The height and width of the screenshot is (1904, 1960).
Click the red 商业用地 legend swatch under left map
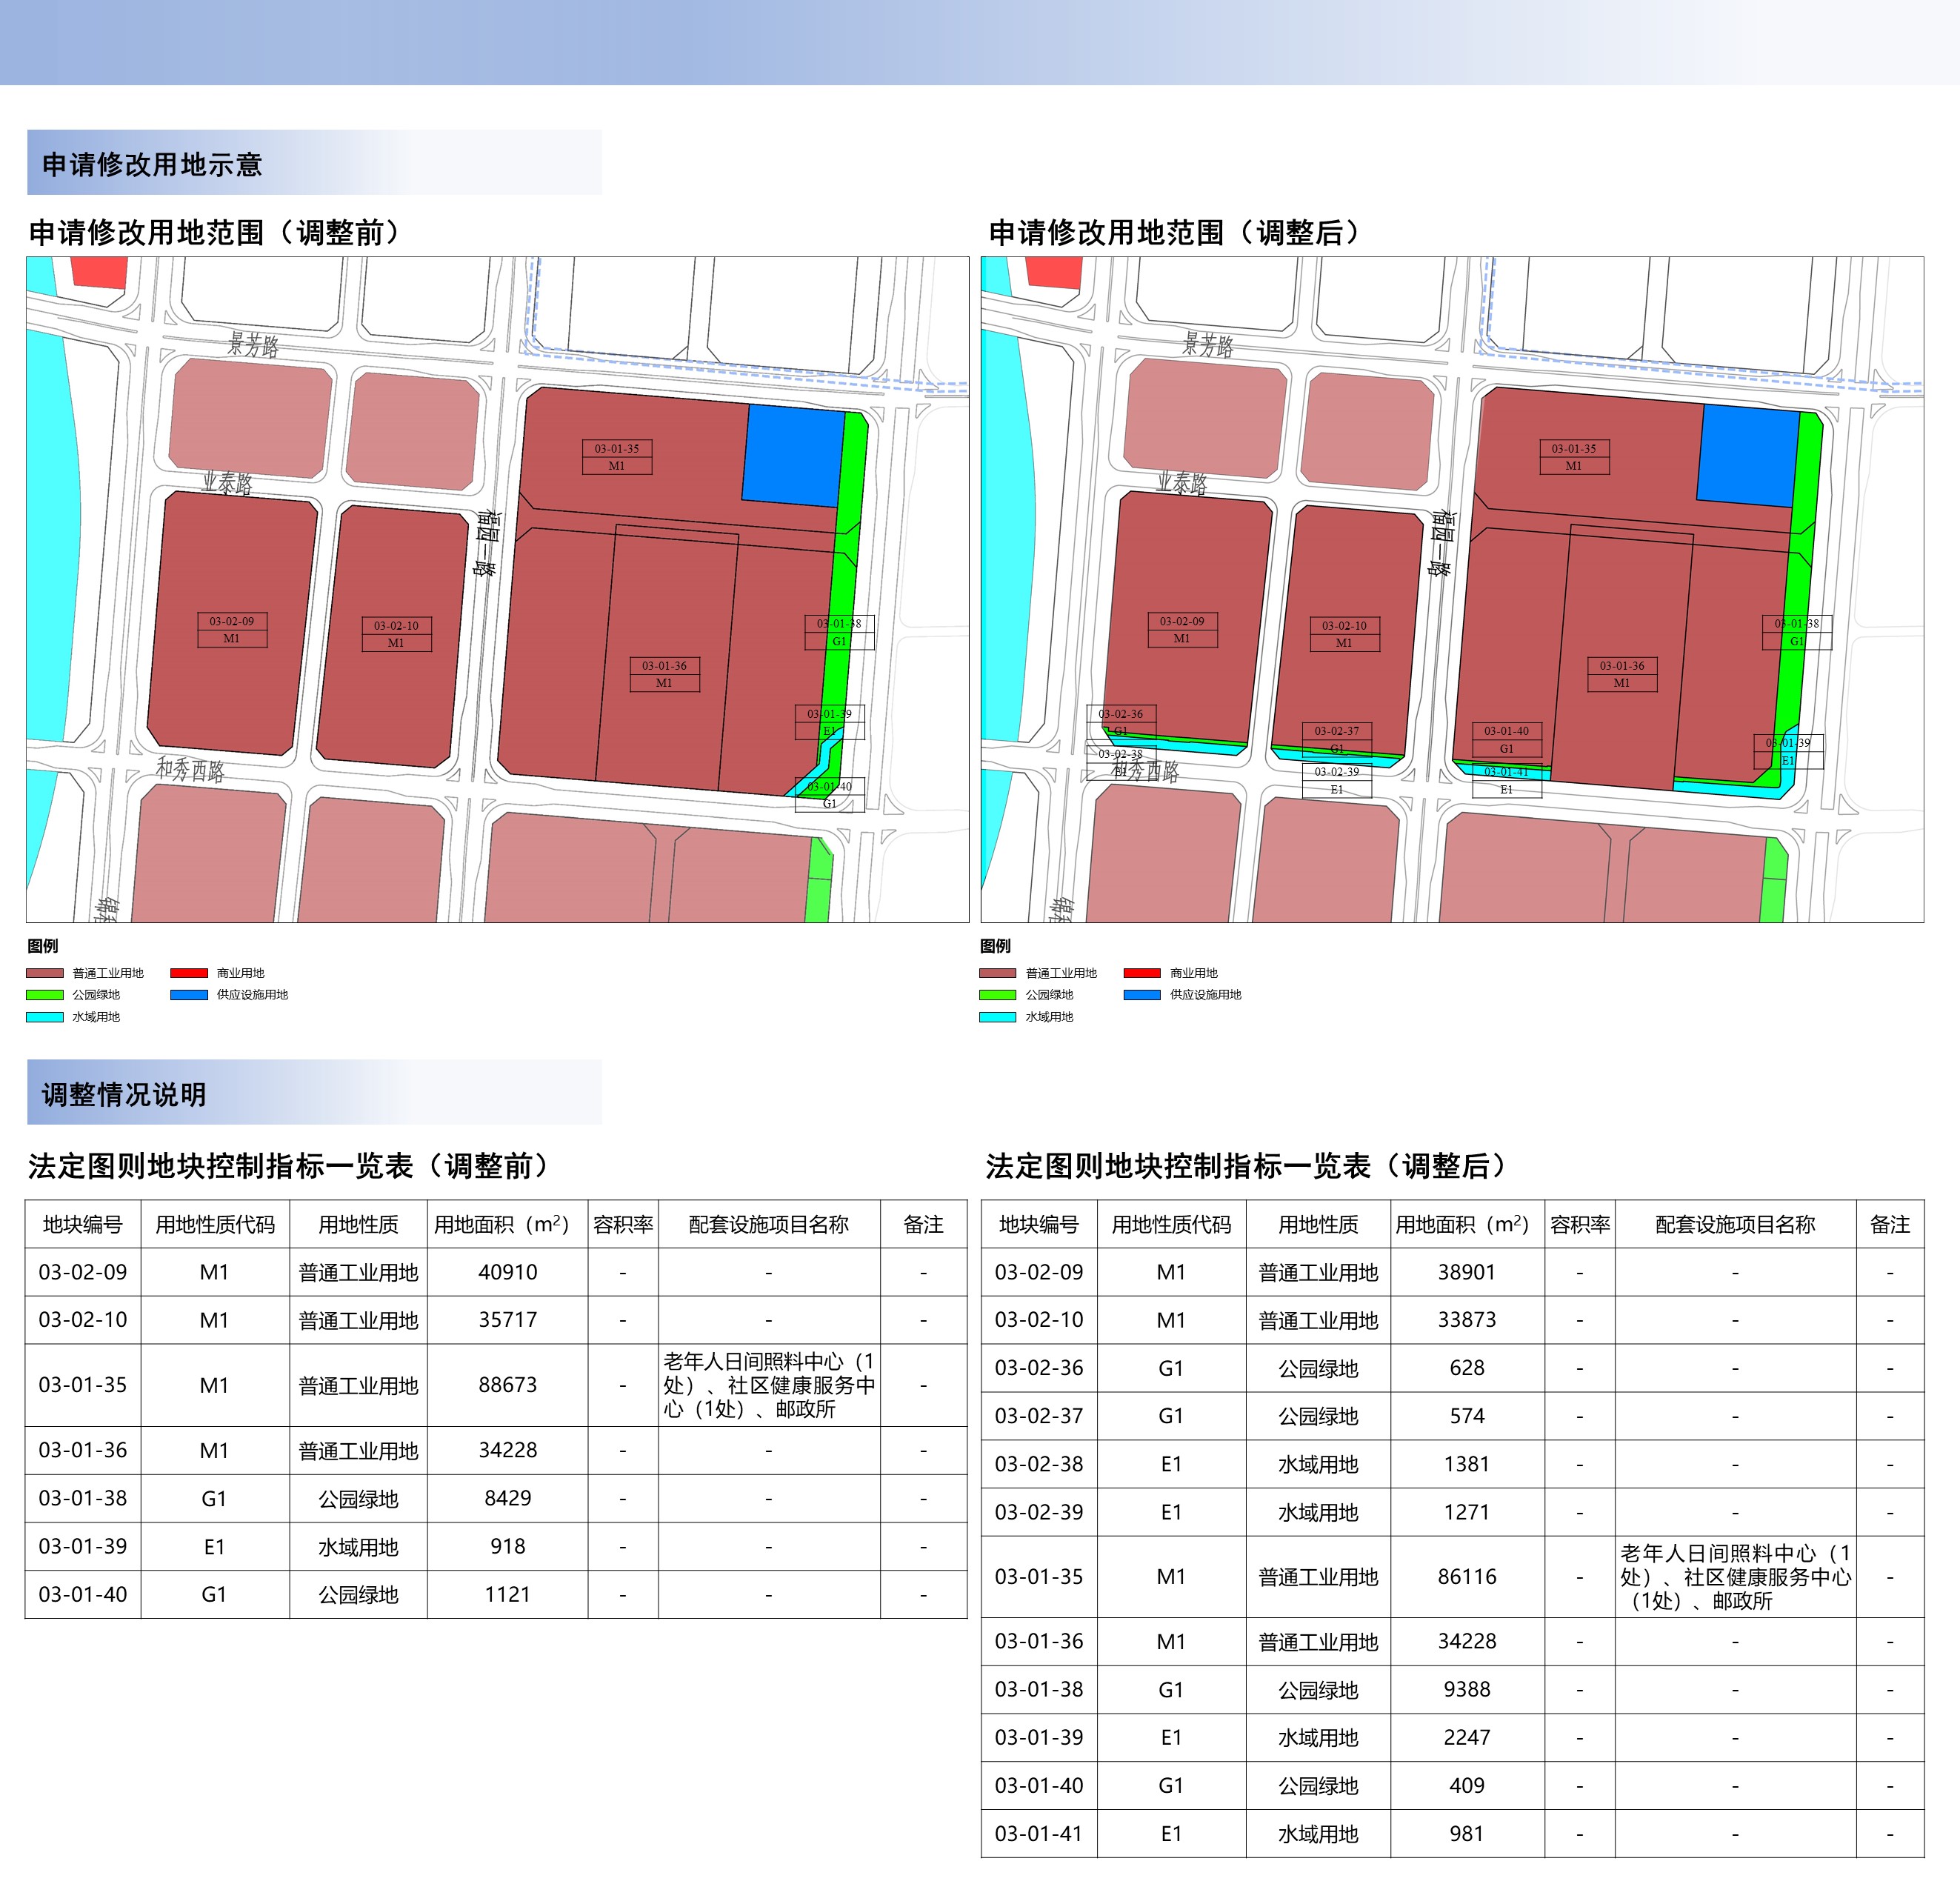tap(189, 972)
